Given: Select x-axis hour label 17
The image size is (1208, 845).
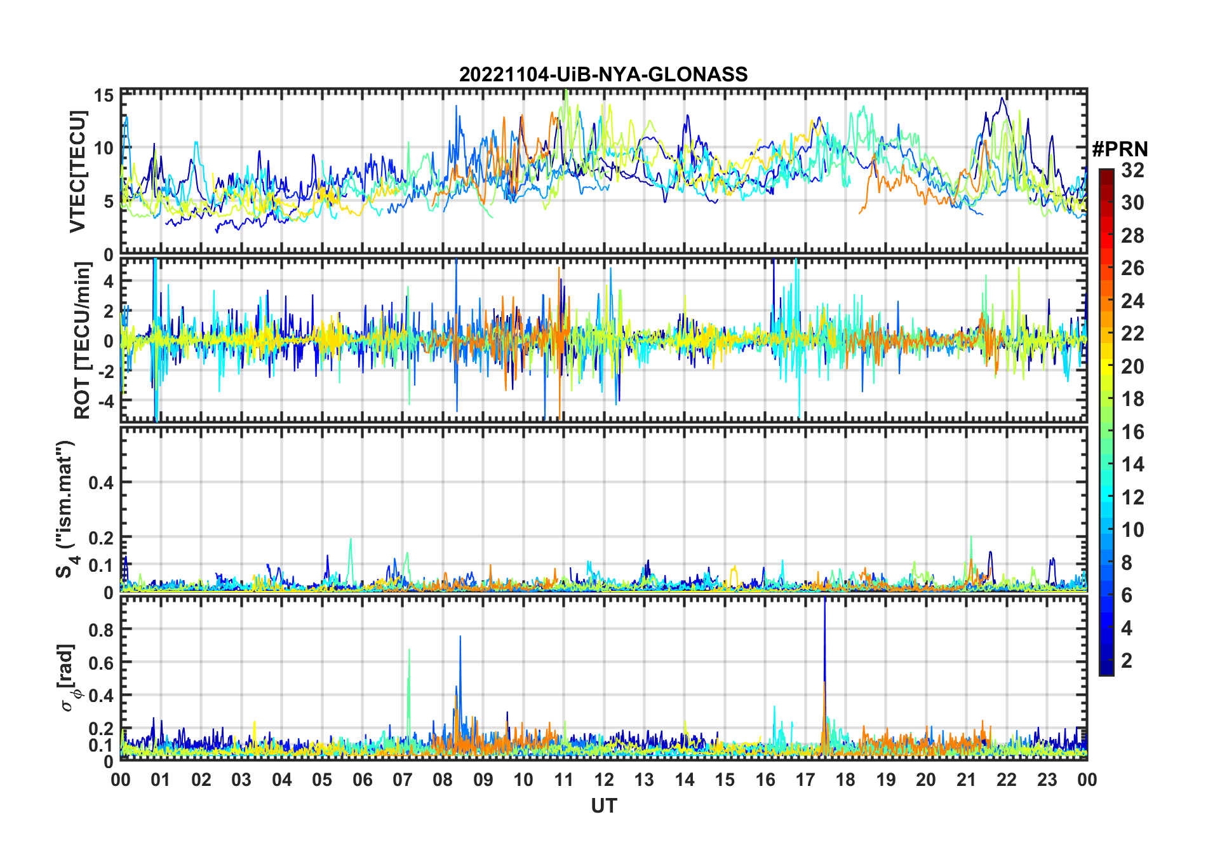Looking at the screenshot, I should [805, 780].
